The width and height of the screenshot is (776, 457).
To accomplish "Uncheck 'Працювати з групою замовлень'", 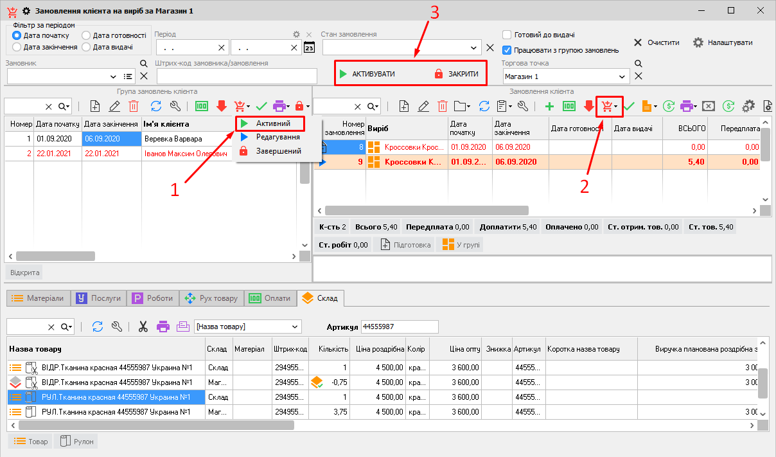I will tap(507, 50).
